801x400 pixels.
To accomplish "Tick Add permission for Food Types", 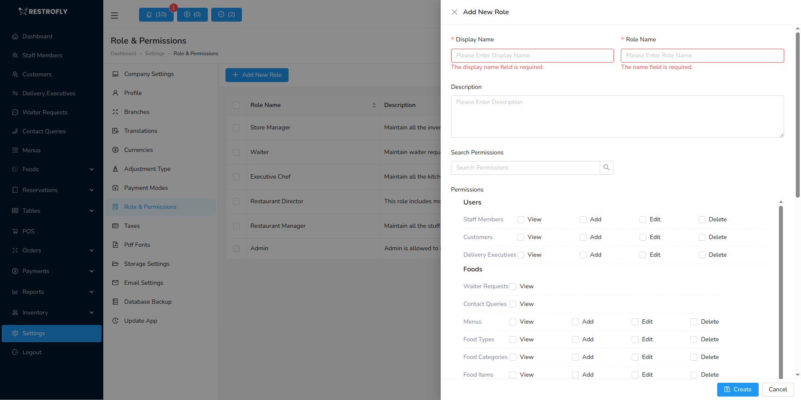I will pyautogui.click(x=575, y=340).
